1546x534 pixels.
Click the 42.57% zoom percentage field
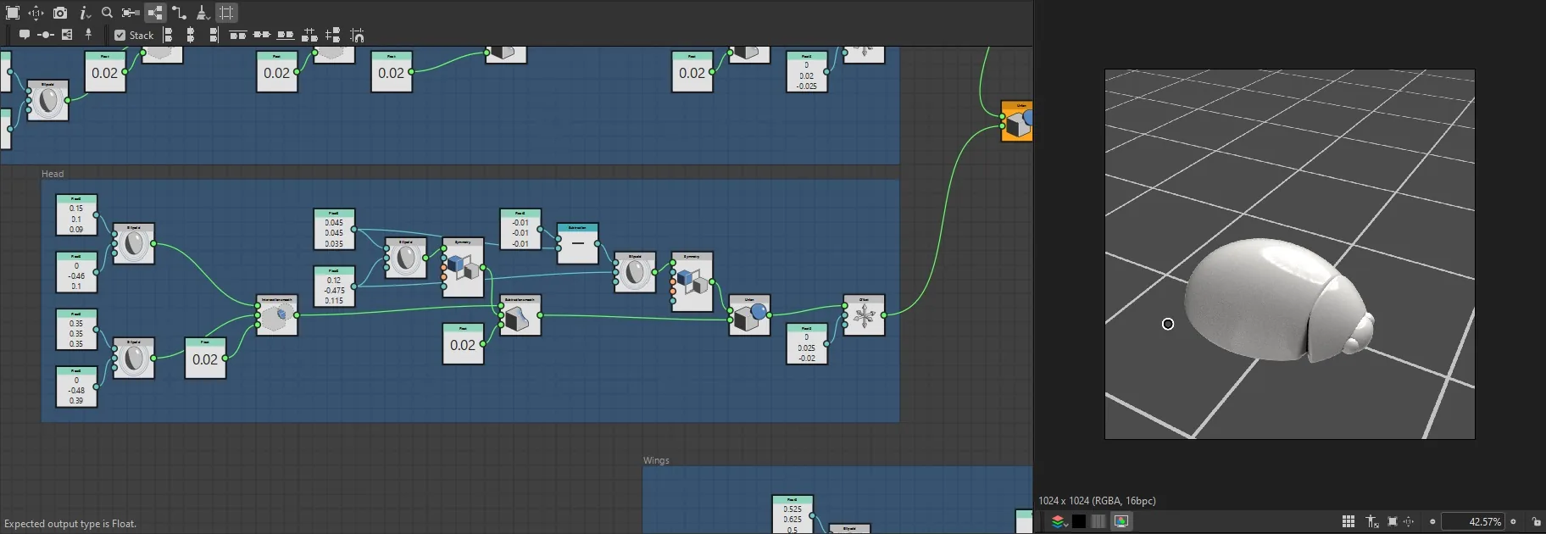click(x=1472, y=522)
